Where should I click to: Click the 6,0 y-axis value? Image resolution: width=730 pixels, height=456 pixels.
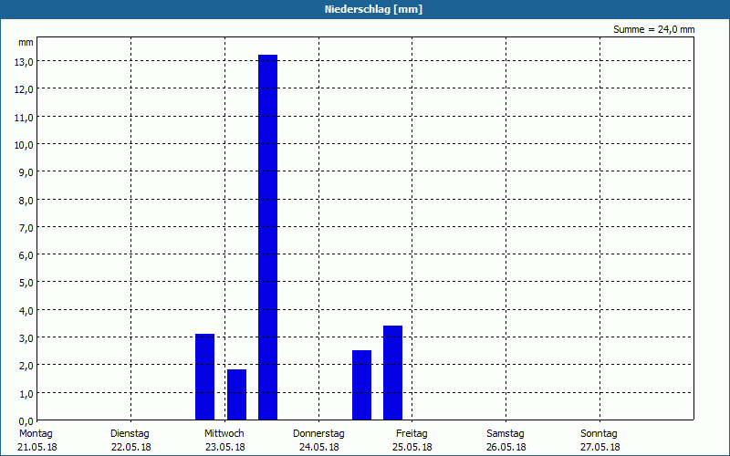pos(26,255)
